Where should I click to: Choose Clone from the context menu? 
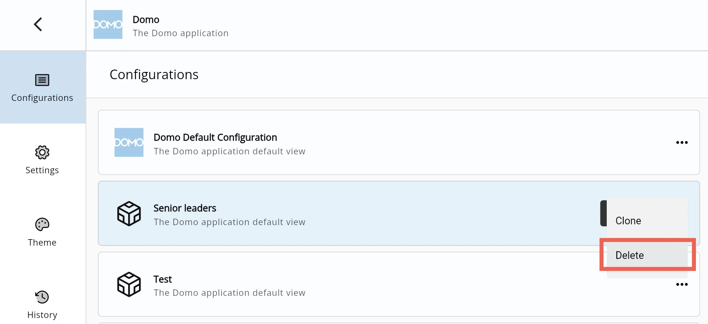647,221
